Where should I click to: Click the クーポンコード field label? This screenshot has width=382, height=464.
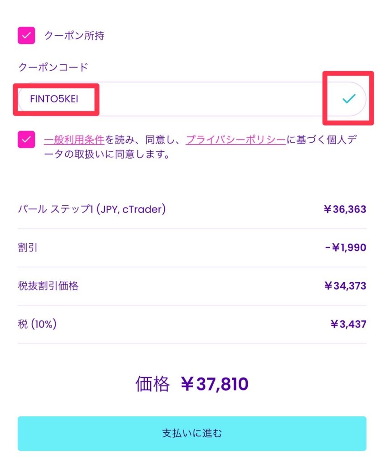53,68
